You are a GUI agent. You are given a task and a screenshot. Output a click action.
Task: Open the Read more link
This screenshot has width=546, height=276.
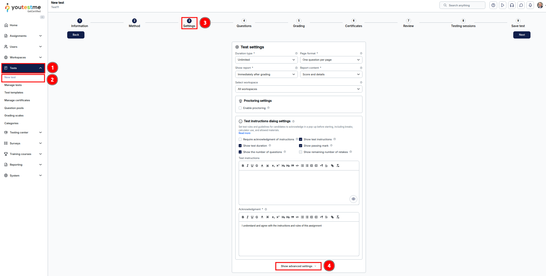(x=244, y=133)
